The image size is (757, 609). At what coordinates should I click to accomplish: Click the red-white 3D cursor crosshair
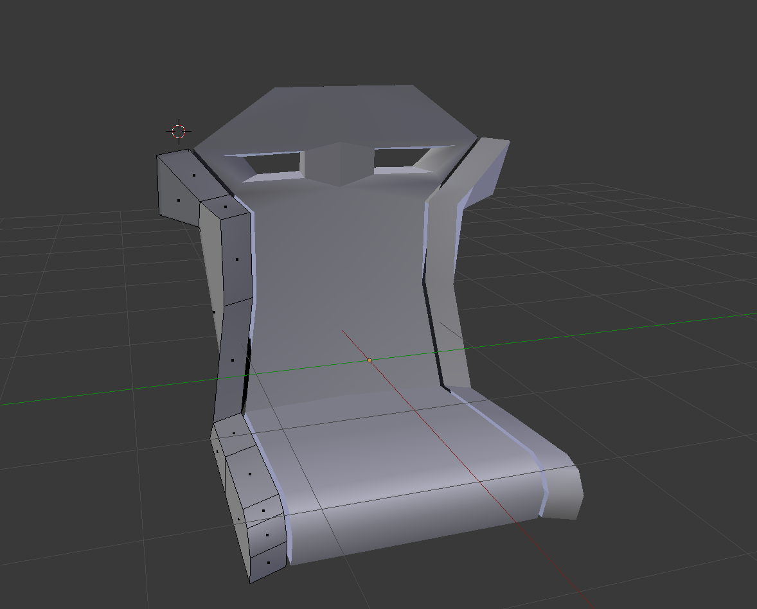click(x=179, y=131)
